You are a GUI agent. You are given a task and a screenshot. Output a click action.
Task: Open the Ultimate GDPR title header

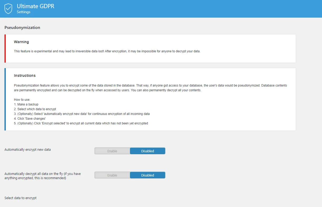[x=35, y=6]
